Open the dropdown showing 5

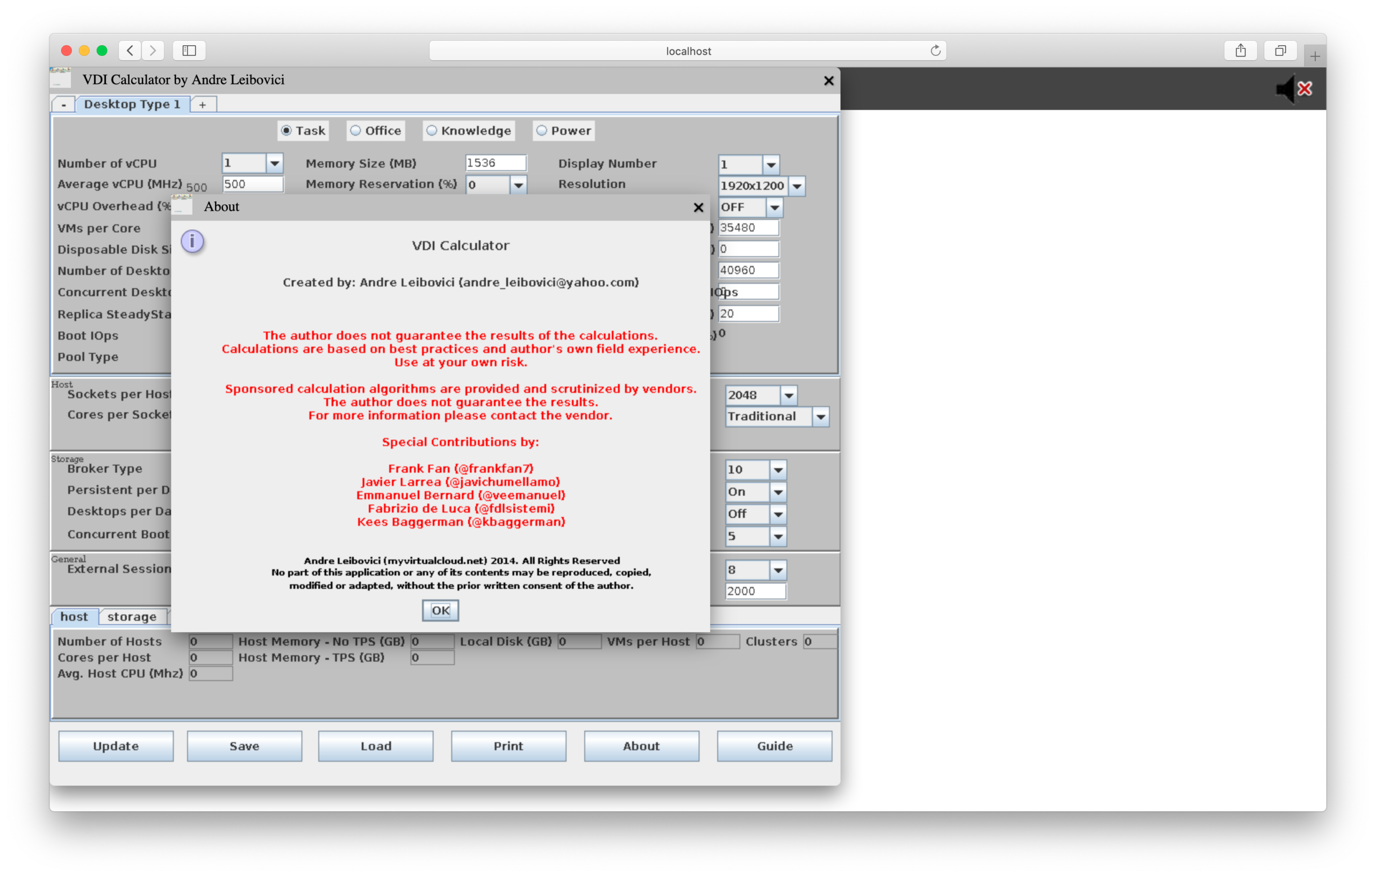click(778, 537)
